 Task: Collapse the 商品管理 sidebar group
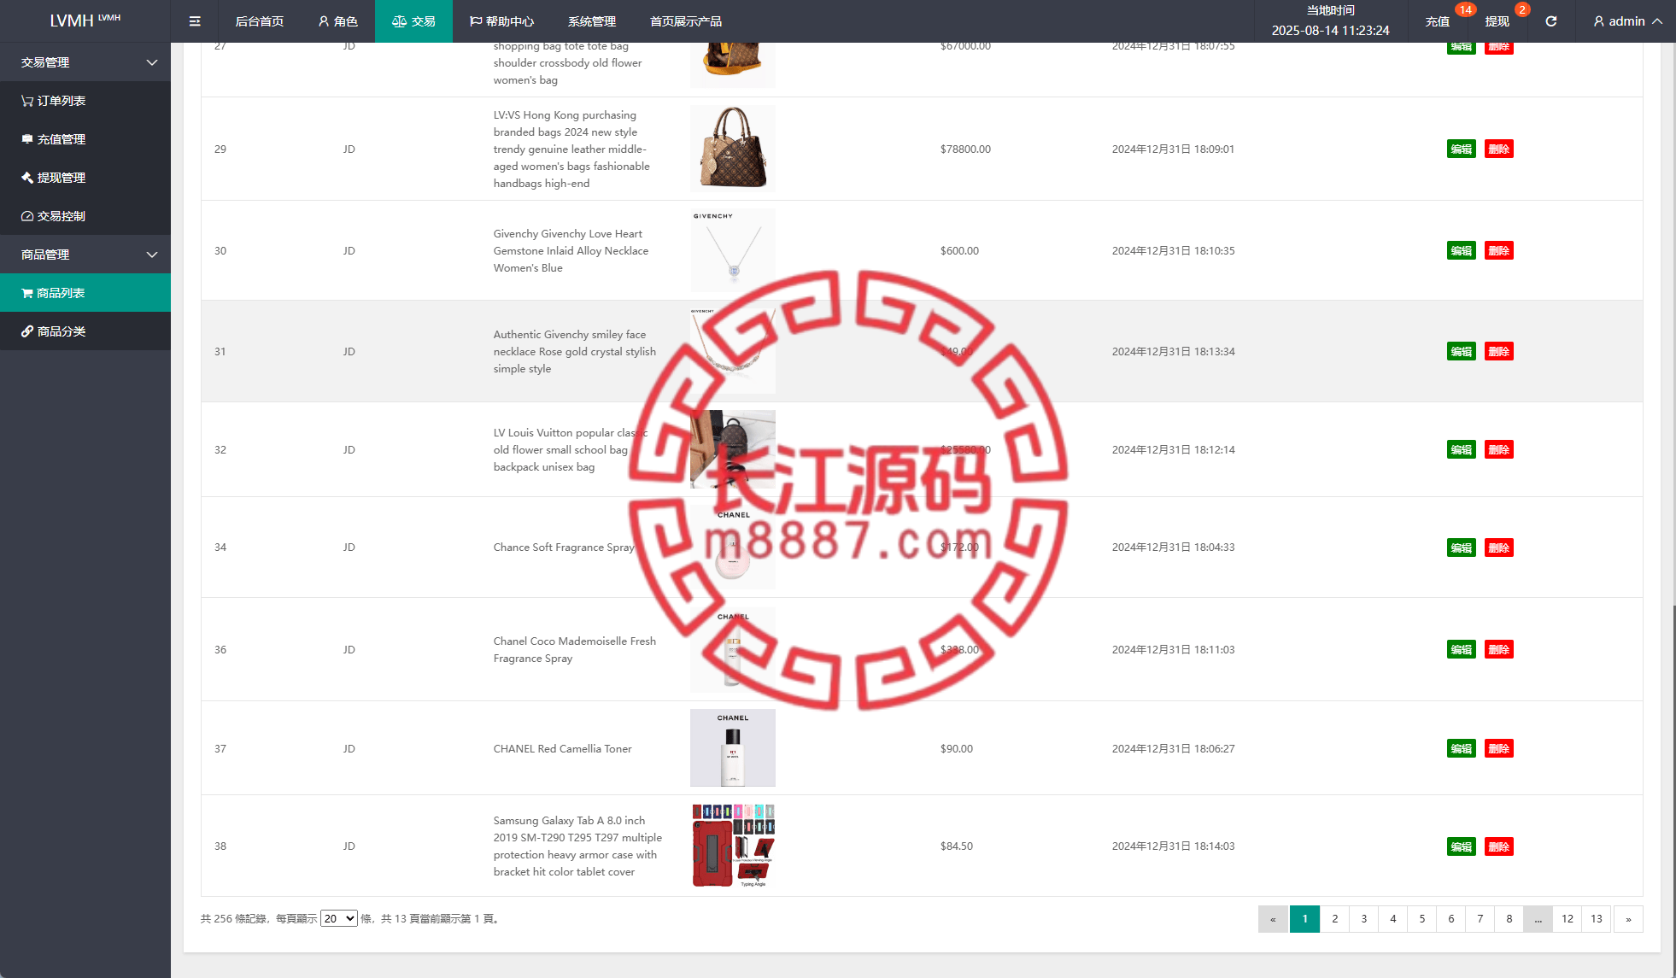pyautogui.click(x=85, y=255)
